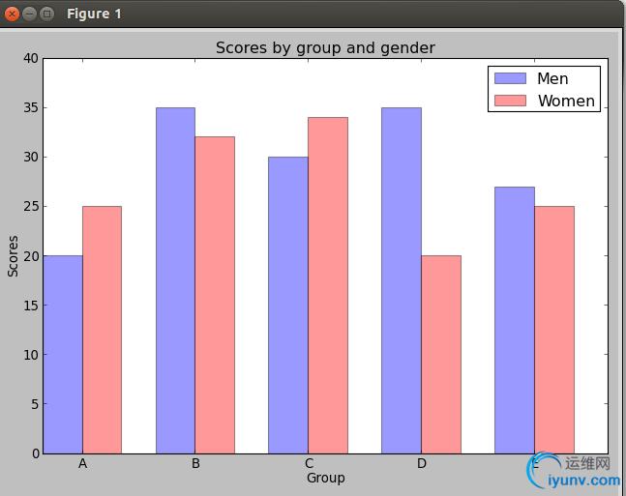The image size is (626, 496).
Task: Click the chart title "Scores by group and gender"
Action: (x=325, y=47)
